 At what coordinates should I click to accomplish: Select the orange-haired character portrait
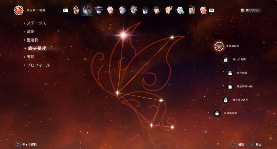tap(168, 10)
